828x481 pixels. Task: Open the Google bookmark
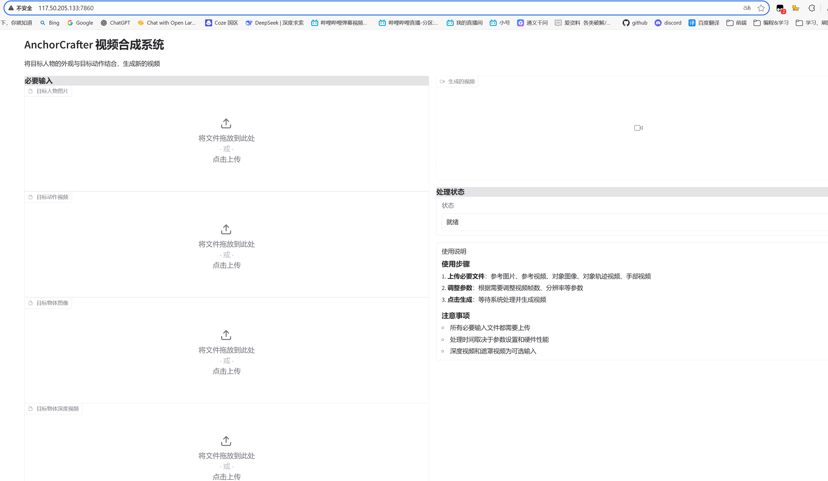80,23
